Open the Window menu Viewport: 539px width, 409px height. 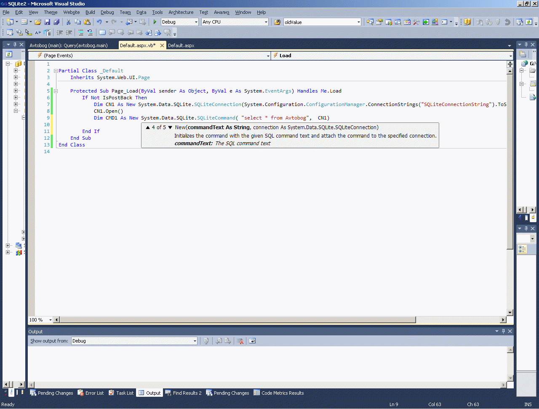point(243,12)
